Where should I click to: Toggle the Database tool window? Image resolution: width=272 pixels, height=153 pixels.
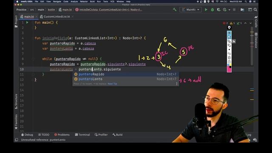[x=256, y=40]
